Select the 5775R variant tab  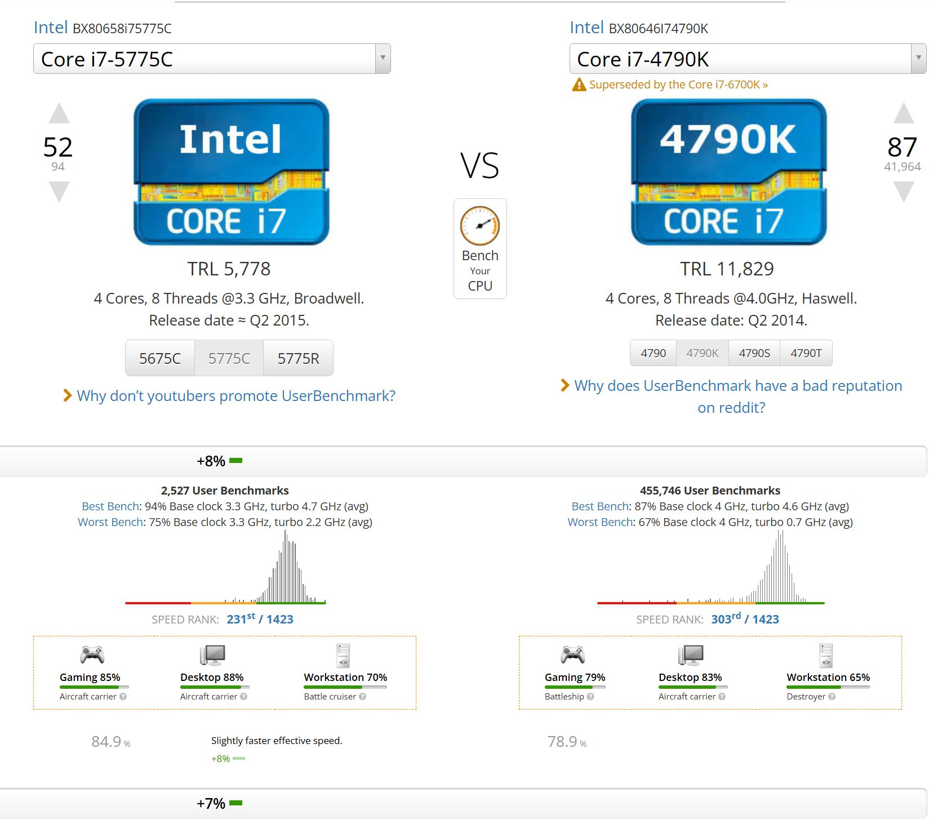click(298, 358)
